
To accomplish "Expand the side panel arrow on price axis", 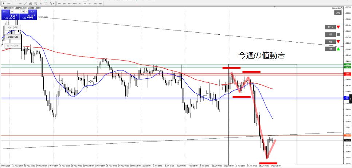I will click(x=351, y=99).
